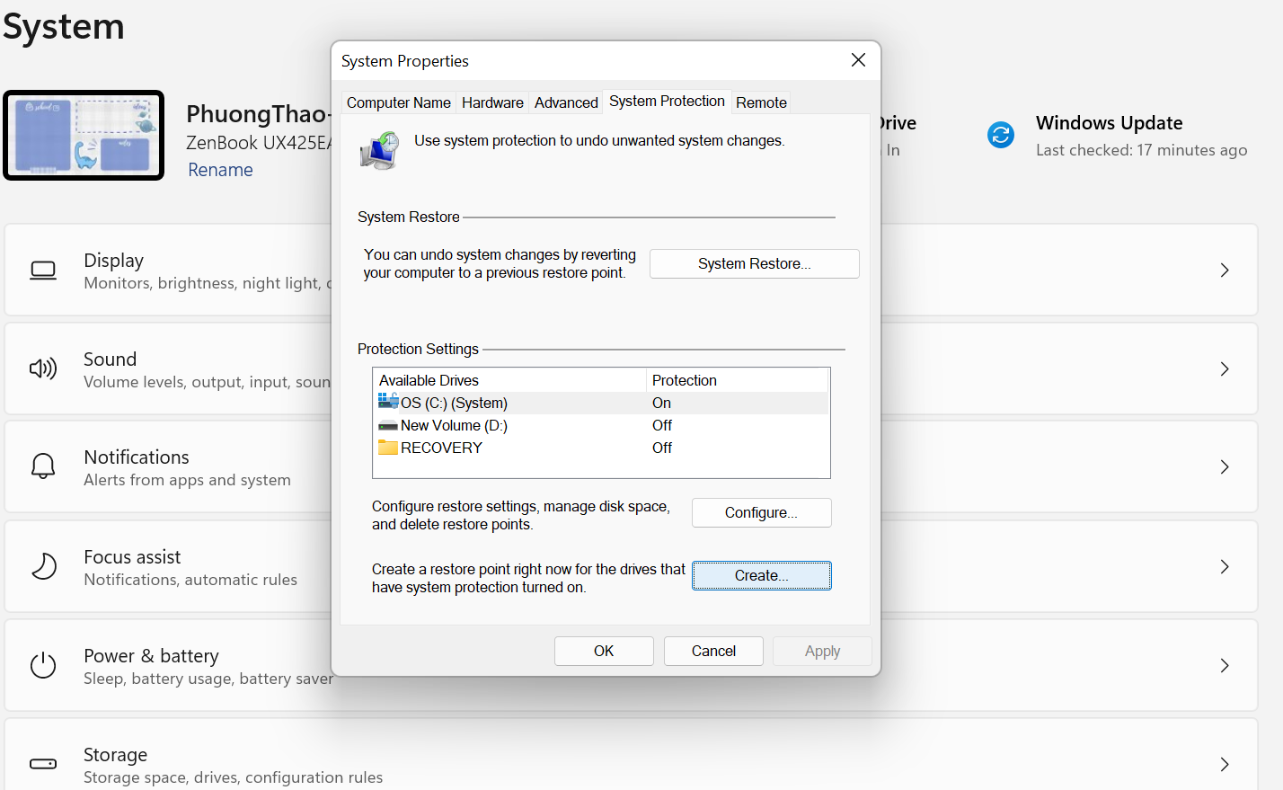Viewport: 1283px width, 790px height.
Task: Click the Windows Update refresh icon
Action: [x=1001, y=135]
